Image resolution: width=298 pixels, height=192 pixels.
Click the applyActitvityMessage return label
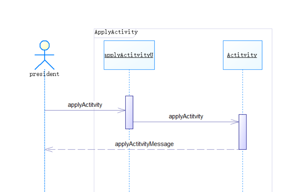[x=144, y=144]
